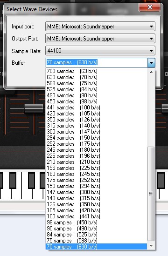The height and width of the screenshot is (256, 168).
Task: Pick 100 samples (441 b/s) entry
Action: pyautogui.click(x=96, y=216)
